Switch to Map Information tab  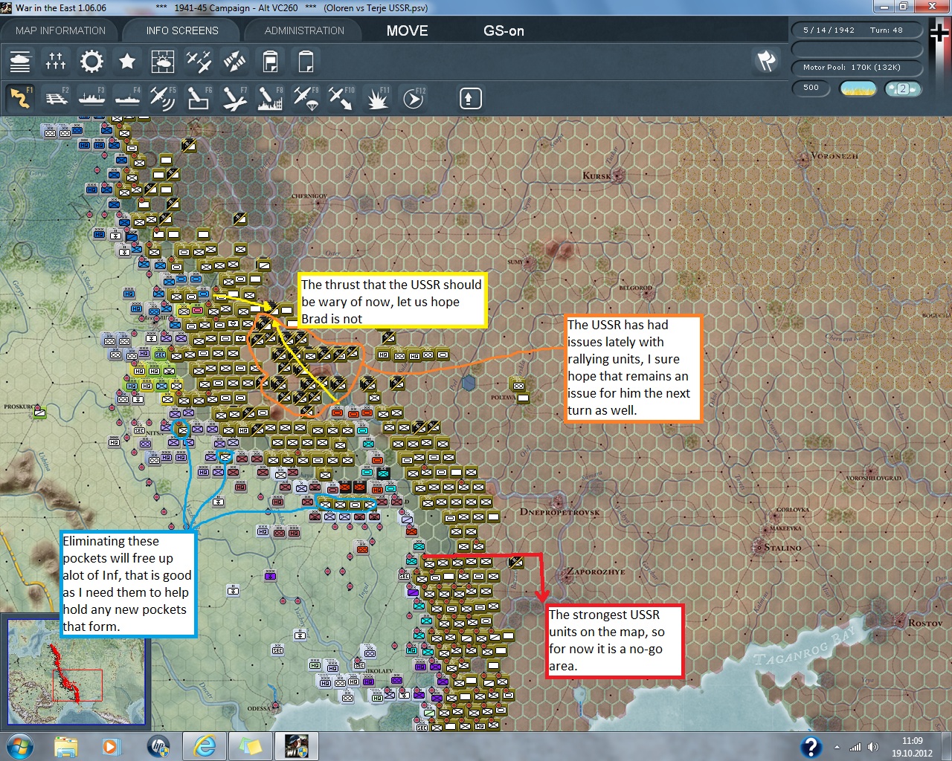(x=60, y=30)
